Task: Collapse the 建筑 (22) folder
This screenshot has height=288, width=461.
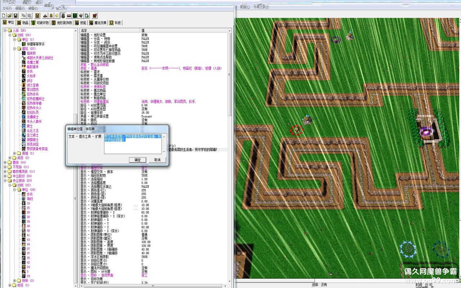Action: 15,49
